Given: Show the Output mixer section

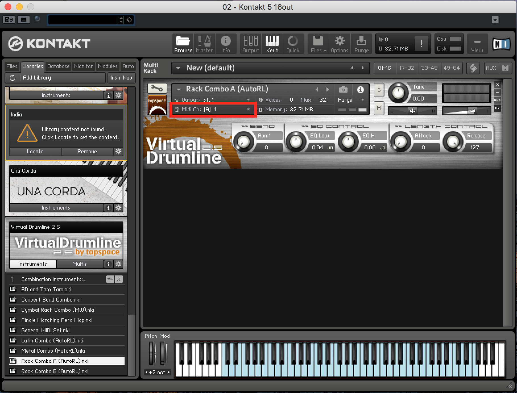Looking at the screenshot, I should pyautogui.click(x=251, y=44).
